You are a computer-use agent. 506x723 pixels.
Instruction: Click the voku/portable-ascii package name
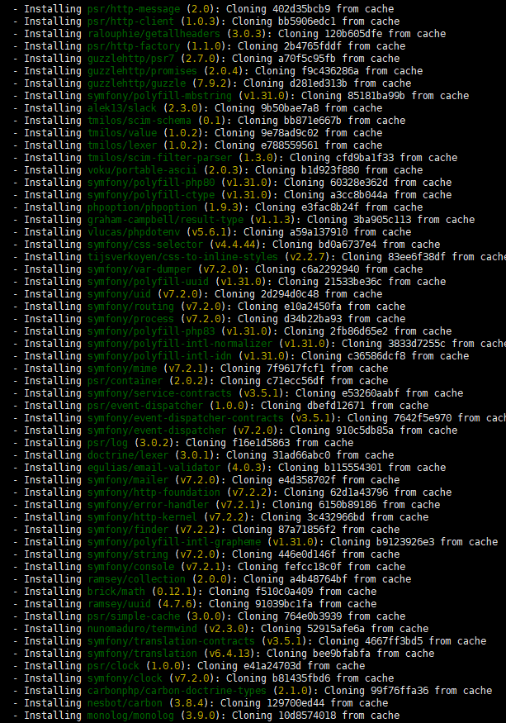tap(143, 170)
